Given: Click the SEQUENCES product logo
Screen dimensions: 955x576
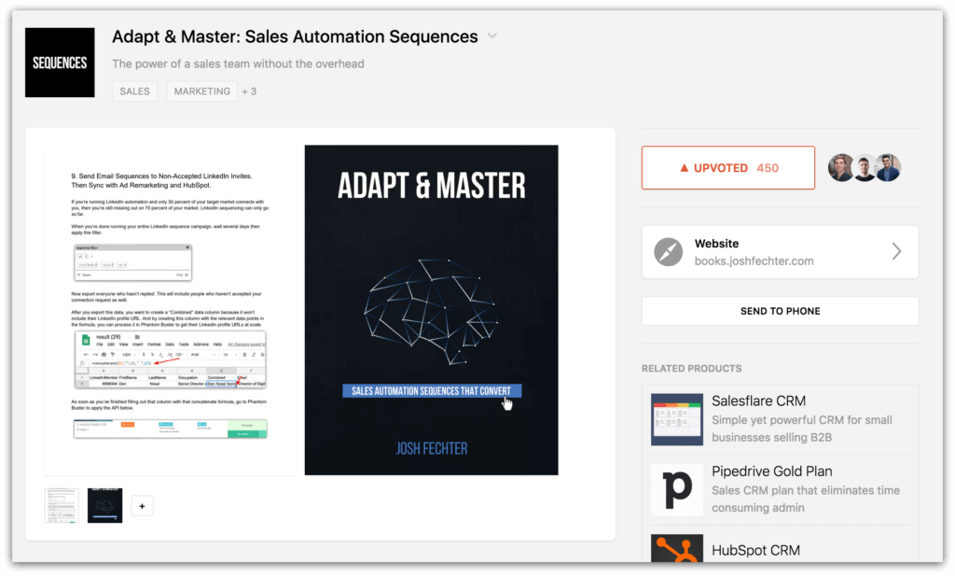Looking at the screenshot, I should coord(60,63).
